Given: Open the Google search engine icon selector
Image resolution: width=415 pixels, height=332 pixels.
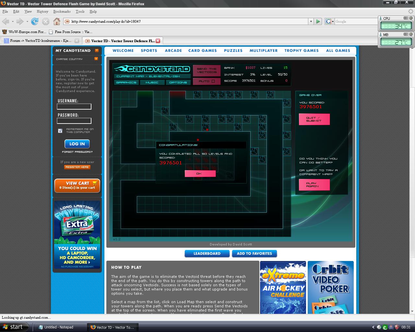Looking at the screenshot, I should (x=330, y=21).
